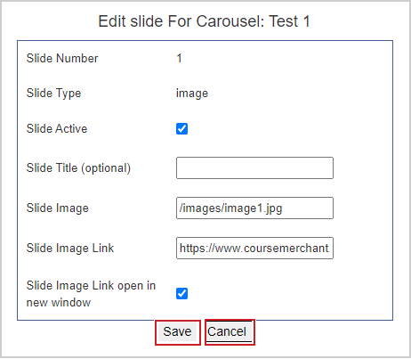This screenshot has height=359, width=411.
Task: Click the Slide Image label
Action: click(58, 208)
